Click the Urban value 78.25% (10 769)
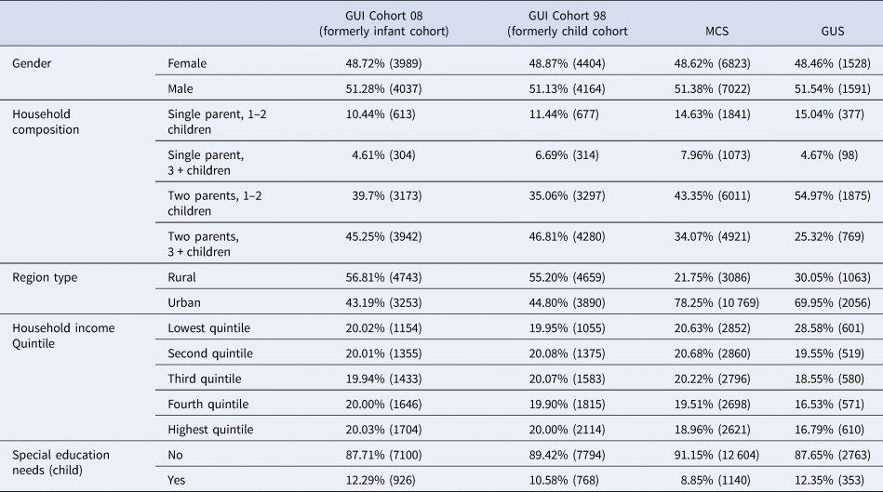883x492 pixels. click(716, 303)
